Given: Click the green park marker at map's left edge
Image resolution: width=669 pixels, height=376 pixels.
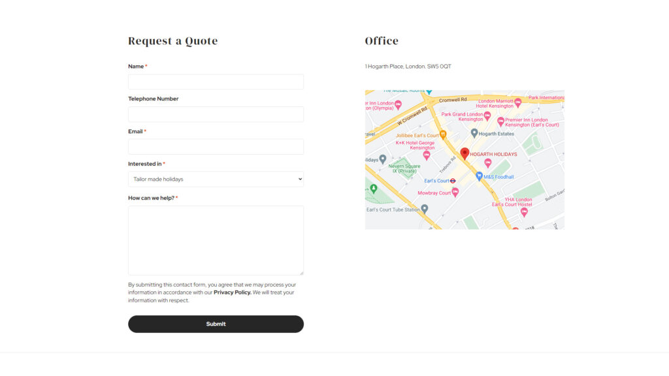Looking at the screenshot, I should tap(374, 189).
